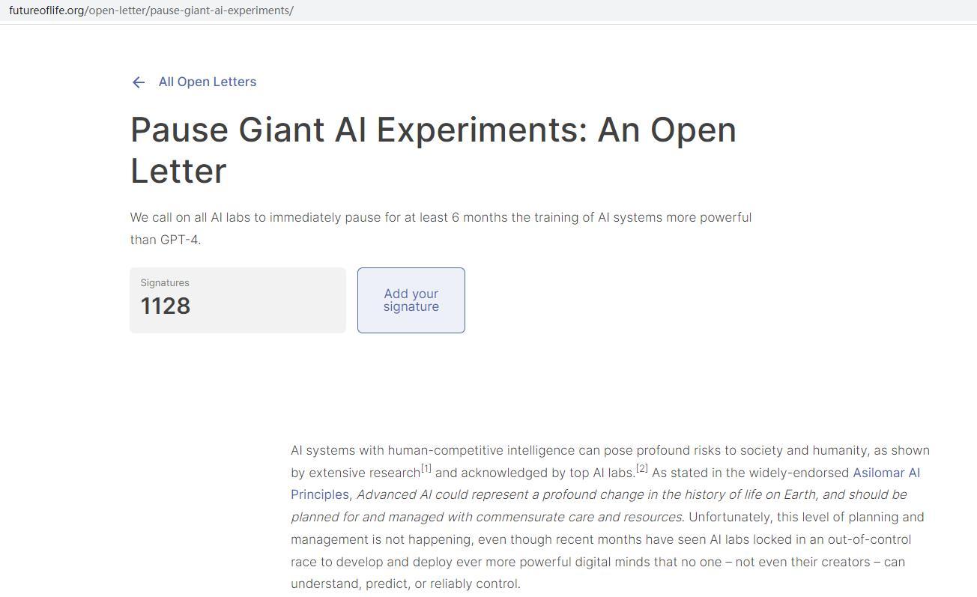Click the paragraph opening AI systems with human-competitive
Screen dimensions: 977x597
point(610,517)
